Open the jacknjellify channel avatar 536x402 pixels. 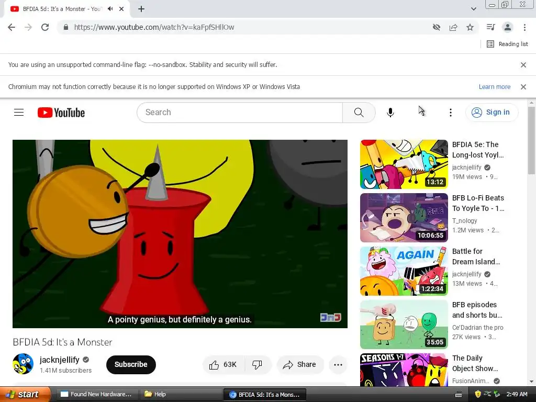pos(23,364)
